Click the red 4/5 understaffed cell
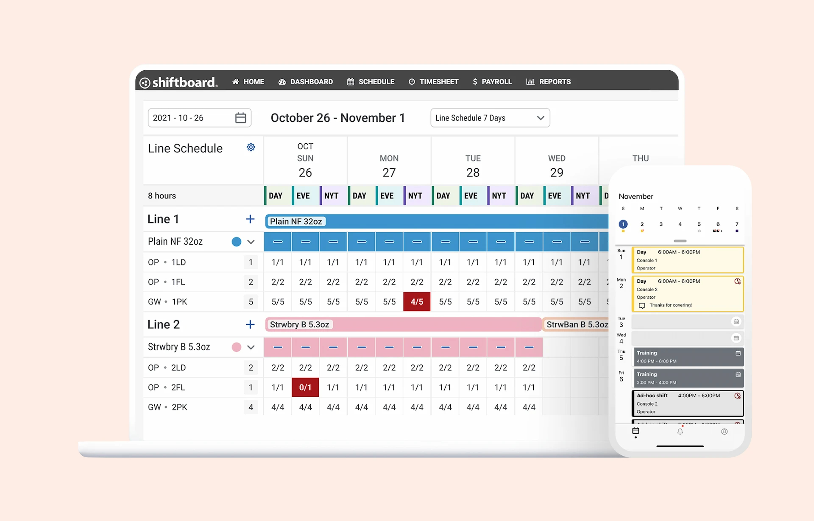Screen dimensions: 814x521 (417, 302)
